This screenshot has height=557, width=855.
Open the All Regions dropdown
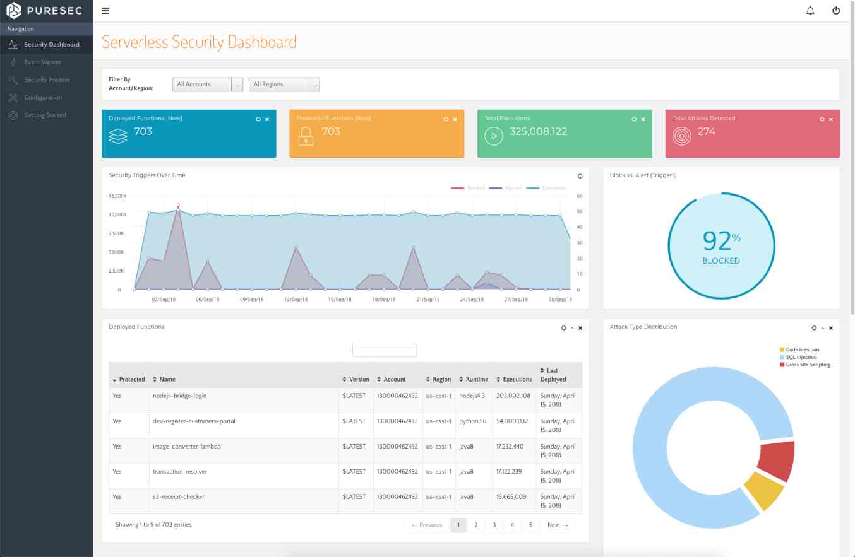(284, 85)
